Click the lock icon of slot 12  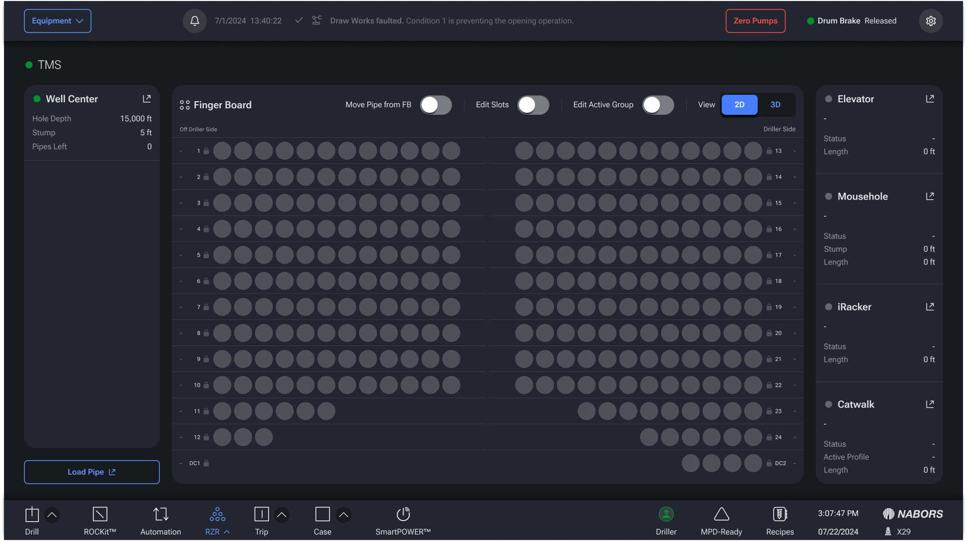[206, 437]
